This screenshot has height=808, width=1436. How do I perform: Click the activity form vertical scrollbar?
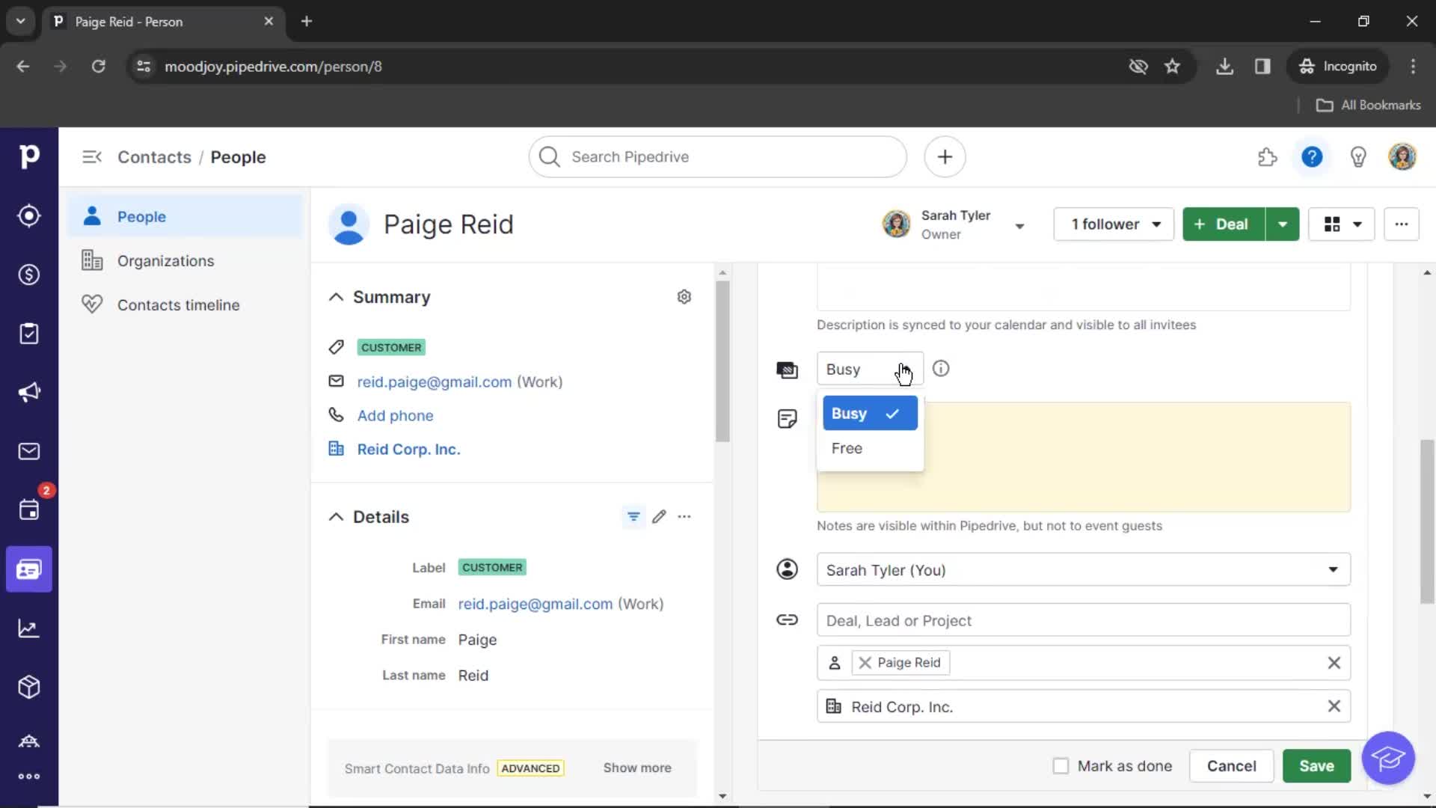point(1427,522)
